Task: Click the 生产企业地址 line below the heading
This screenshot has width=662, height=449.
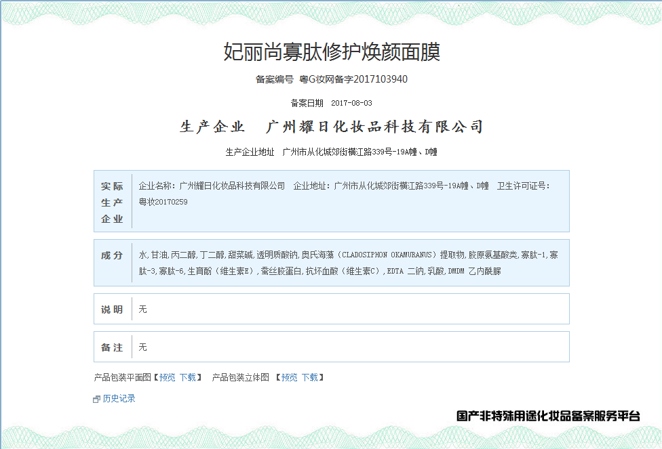Action: tap(332, 152)
